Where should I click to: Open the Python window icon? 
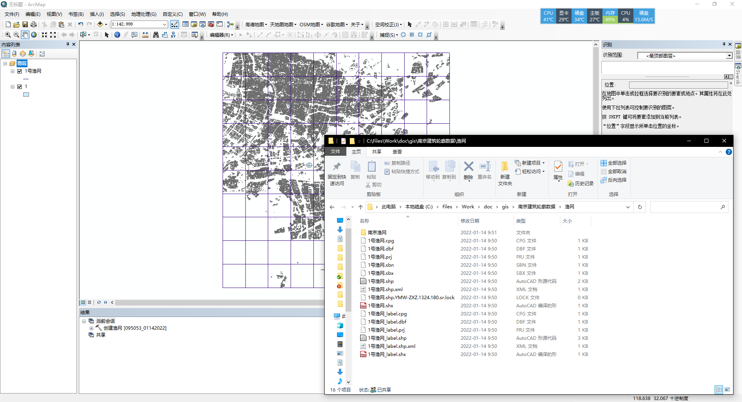220,24
